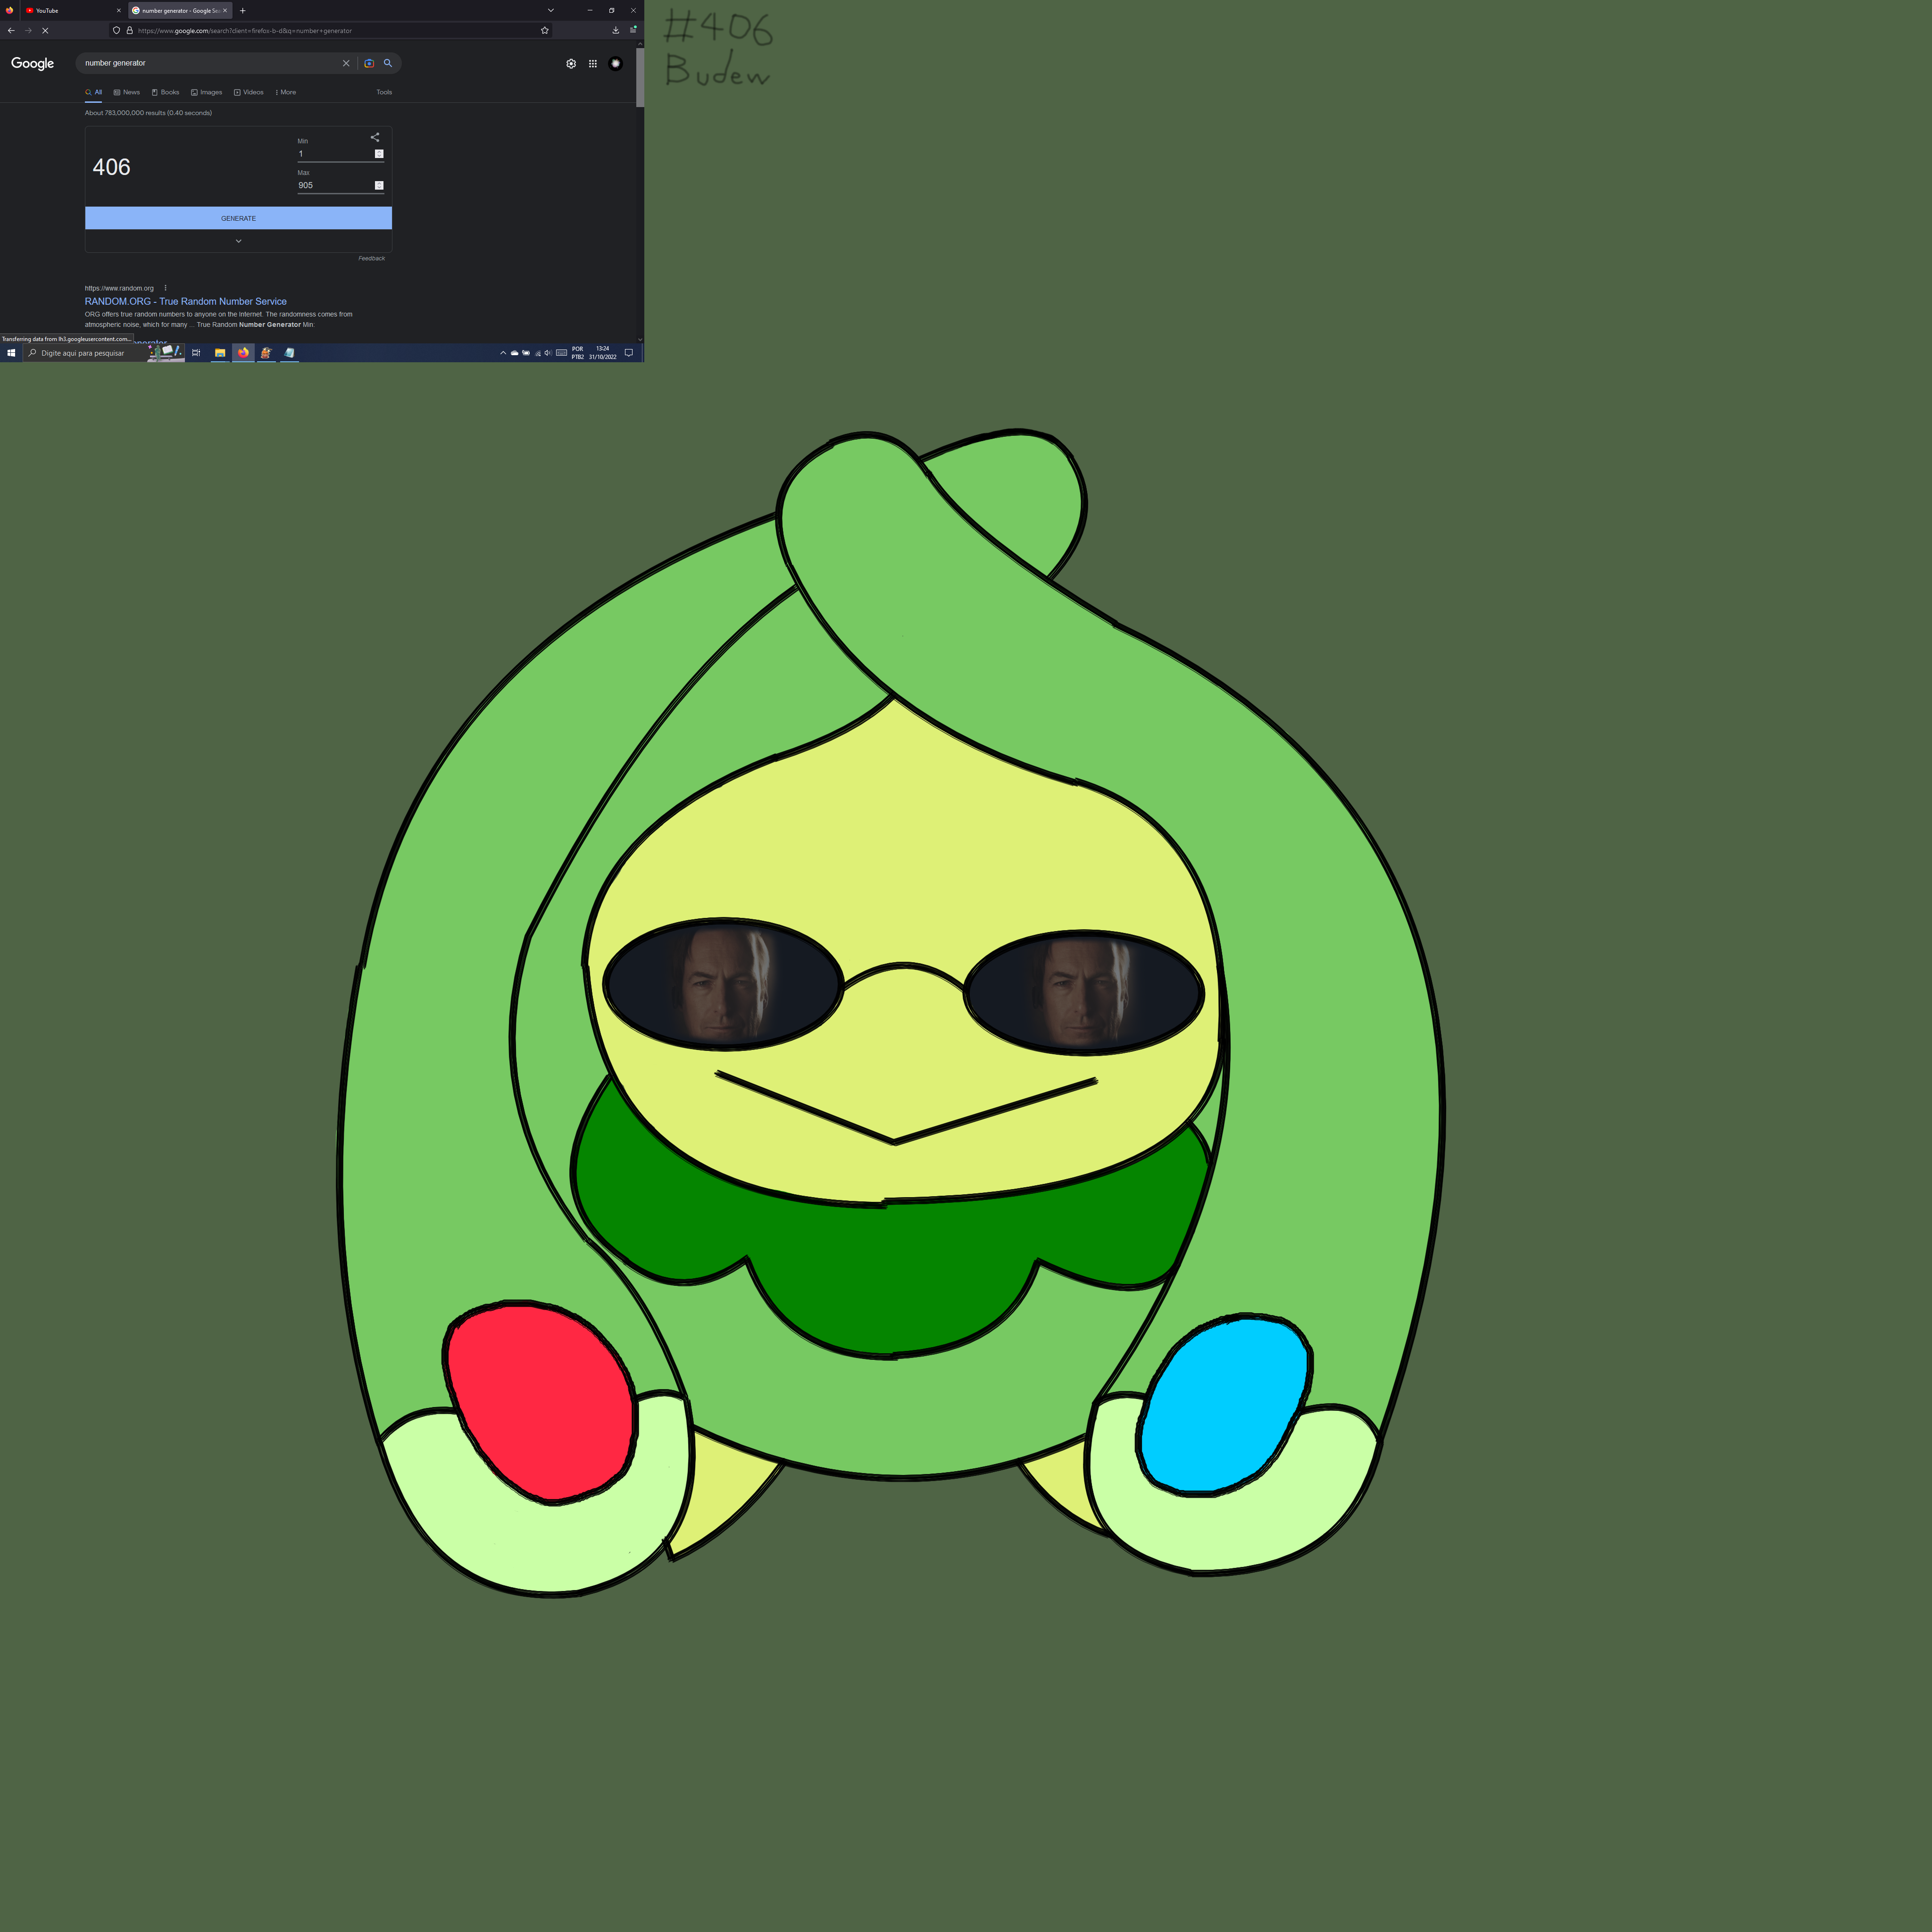Share the random number result

click(x=375, y=137)
